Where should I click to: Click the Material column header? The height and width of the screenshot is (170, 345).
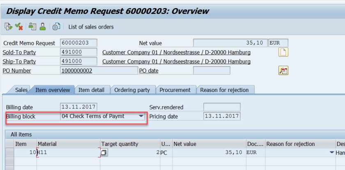click(x=69, y=144)
